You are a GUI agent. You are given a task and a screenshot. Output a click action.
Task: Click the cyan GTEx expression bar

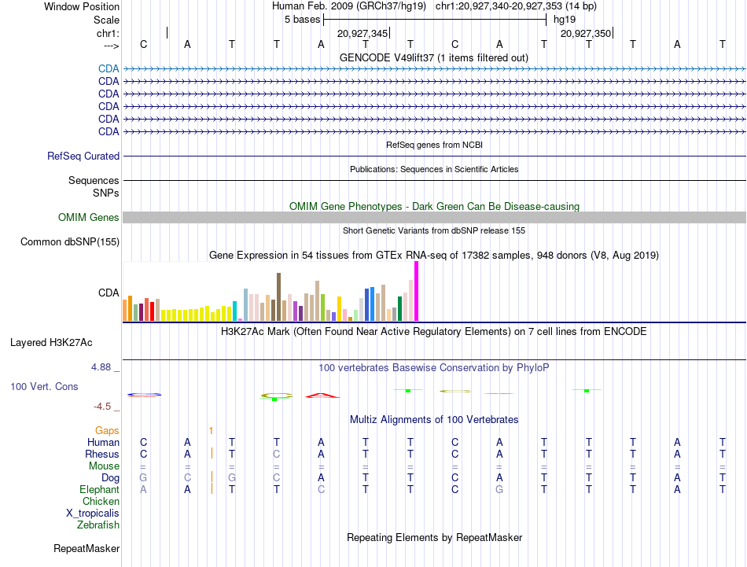(x=235, y=311)
